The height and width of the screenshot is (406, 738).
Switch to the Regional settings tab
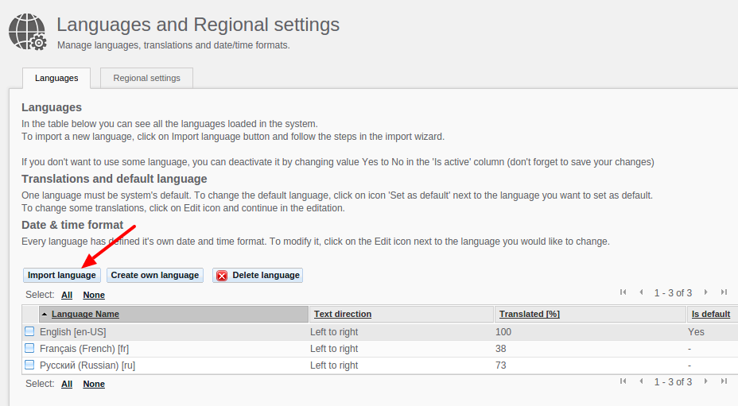(147, 78)
